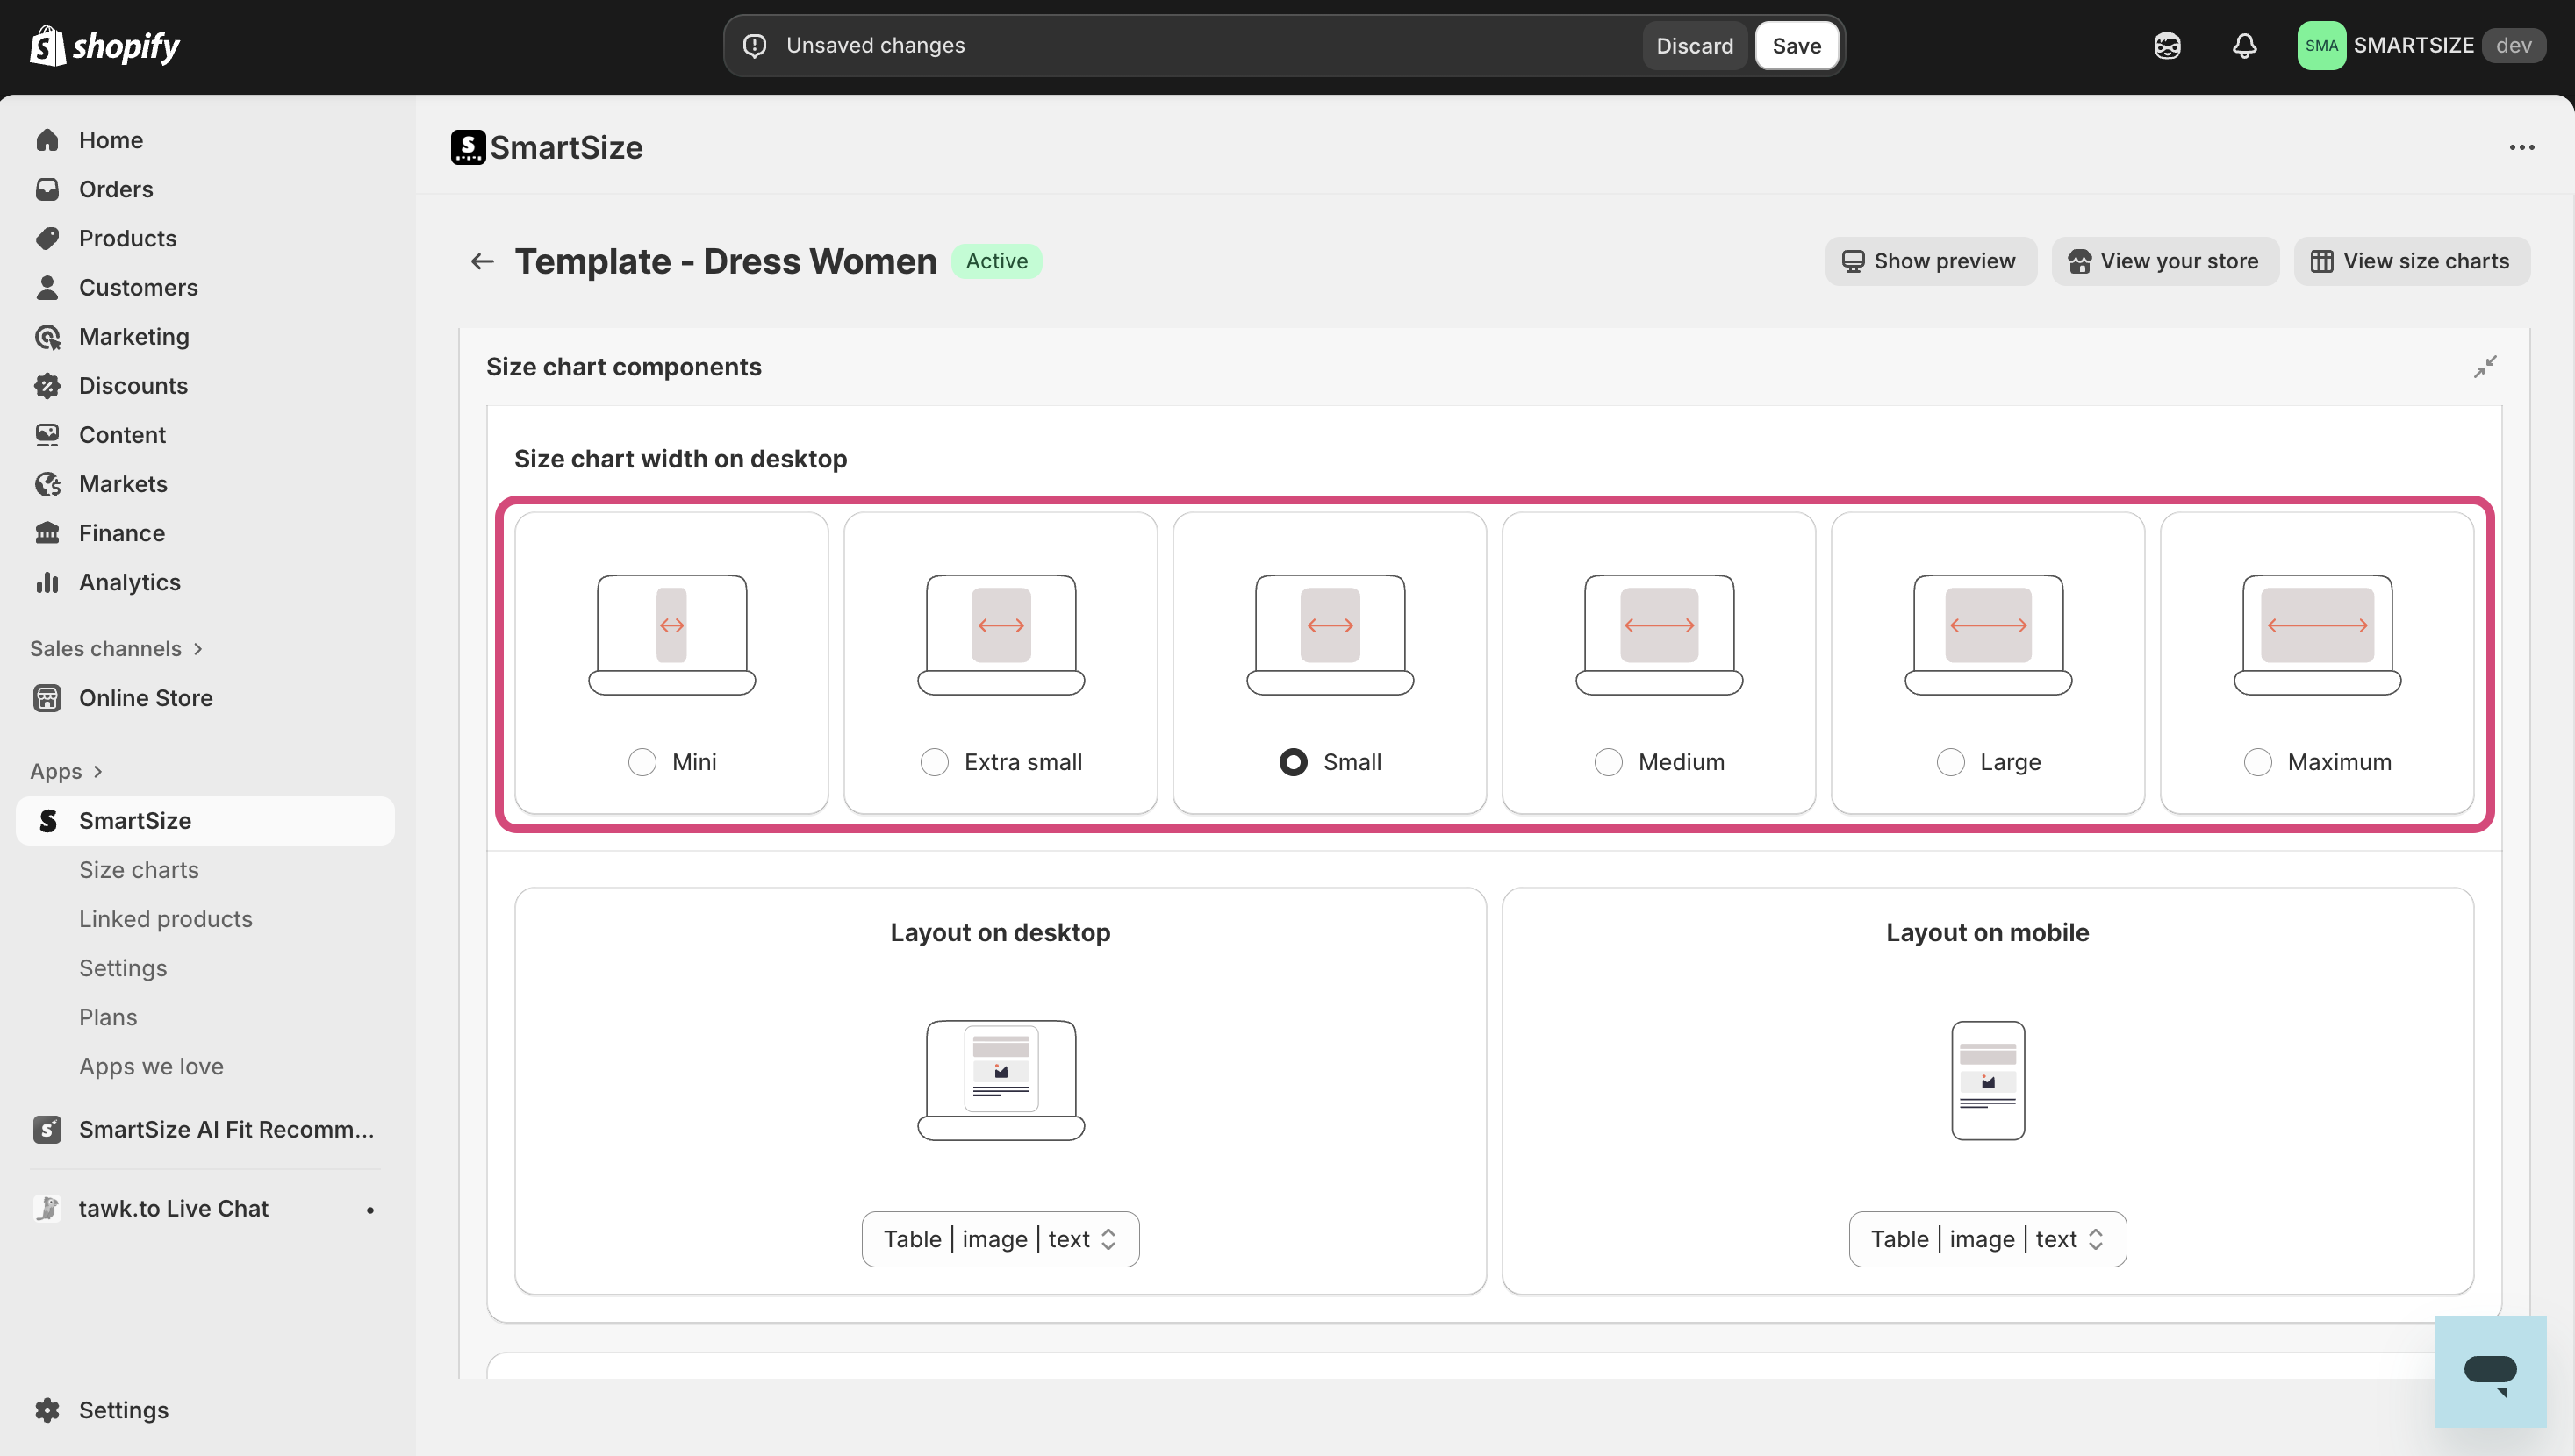
Task: Collapse the Size chart components panel icon
Action: pos(2485,367)
